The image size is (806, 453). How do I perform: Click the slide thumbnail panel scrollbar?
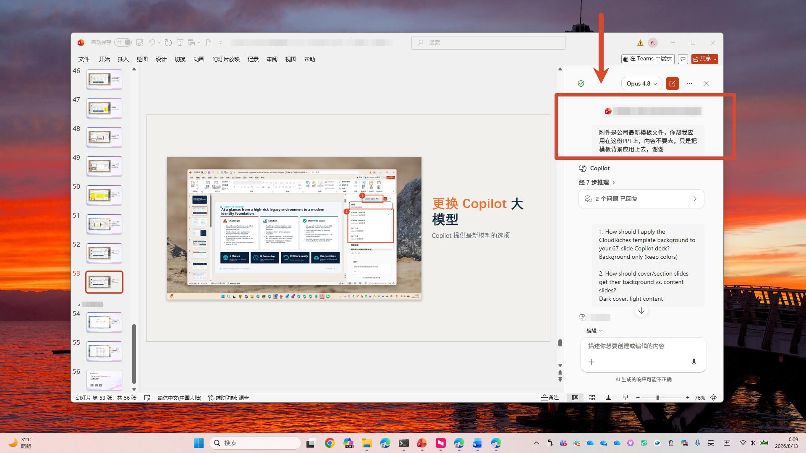(134, 354)
